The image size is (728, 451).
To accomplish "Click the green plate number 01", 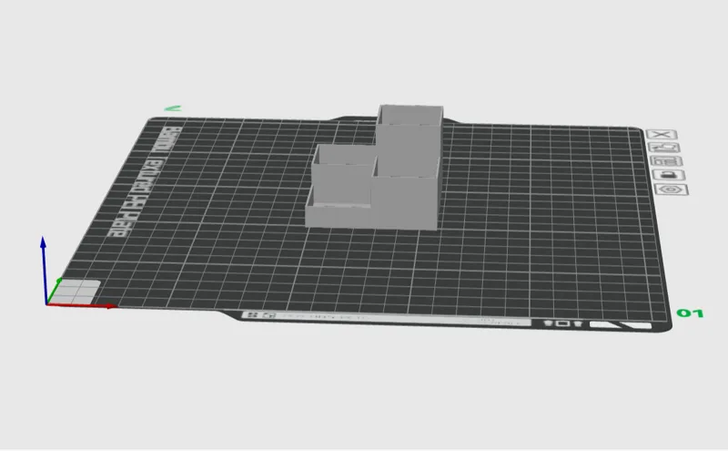I will click(690, 313).
